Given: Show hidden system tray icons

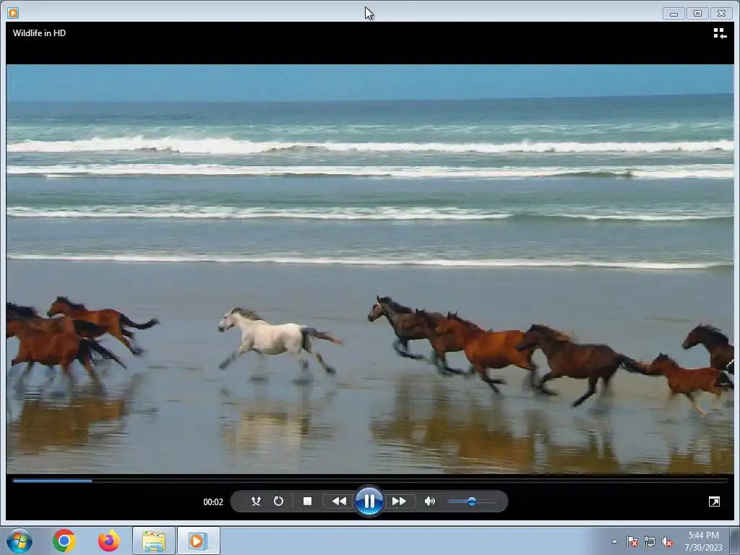Looking at the screenshot, I should click(614, 541).
